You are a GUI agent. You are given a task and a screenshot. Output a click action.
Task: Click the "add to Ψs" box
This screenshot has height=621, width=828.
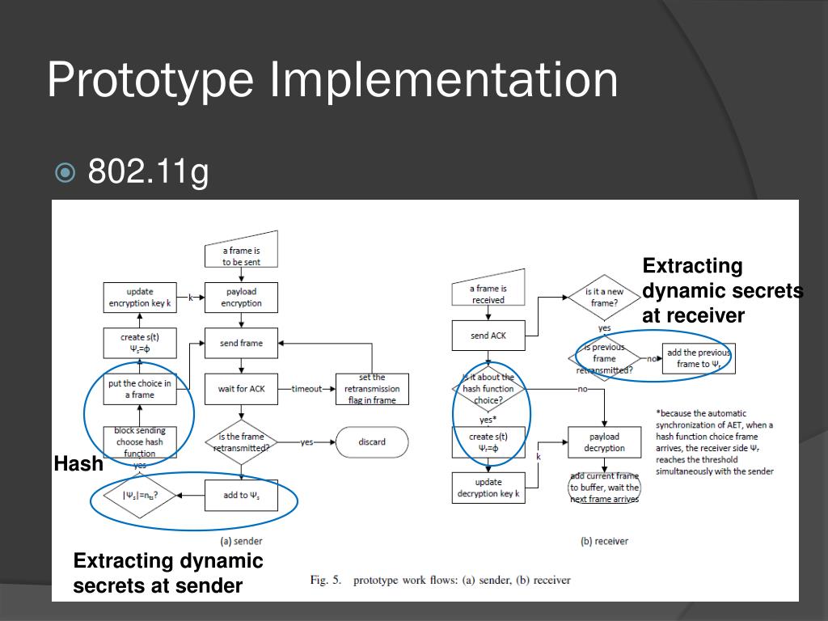click(241, 496)
